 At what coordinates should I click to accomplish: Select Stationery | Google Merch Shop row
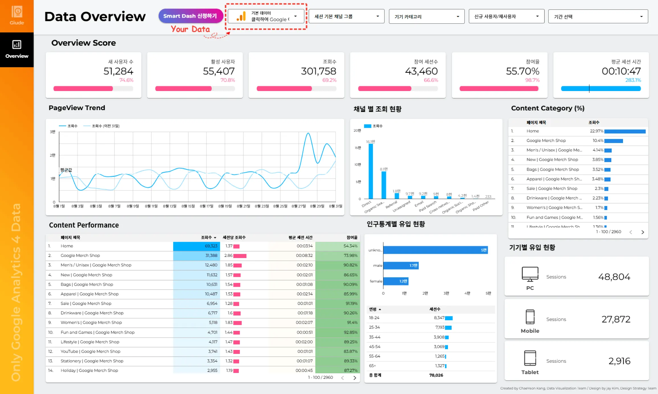point(203,361)
